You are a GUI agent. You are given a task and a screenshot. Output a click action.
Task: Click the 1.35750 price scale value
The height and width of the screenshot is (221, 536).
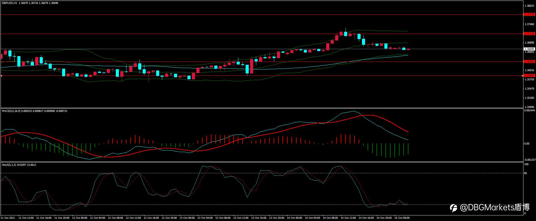tap(530, 80)
